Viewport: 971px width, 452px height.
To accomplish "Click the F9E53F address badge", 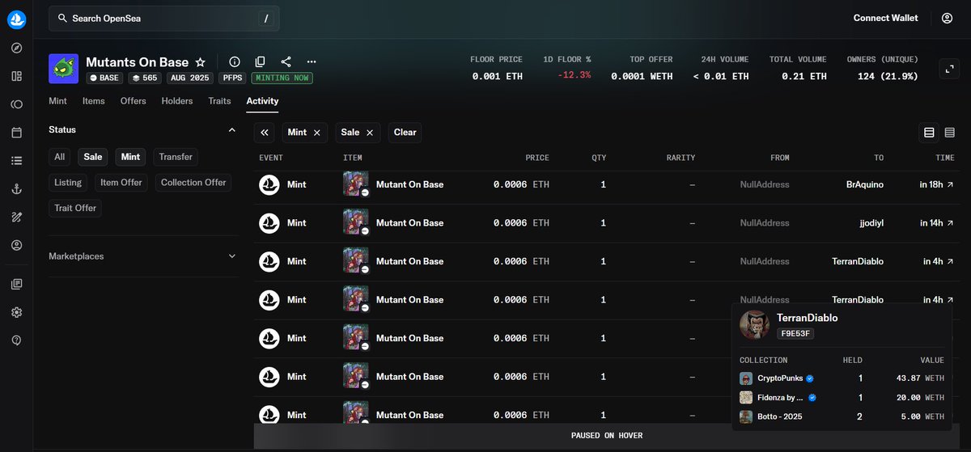I will point(795,333).
